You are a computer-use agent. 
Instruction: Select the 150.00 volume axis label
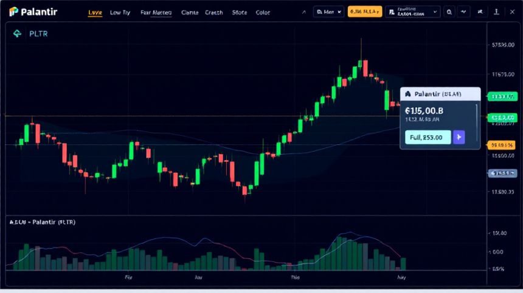pos(500,233)
